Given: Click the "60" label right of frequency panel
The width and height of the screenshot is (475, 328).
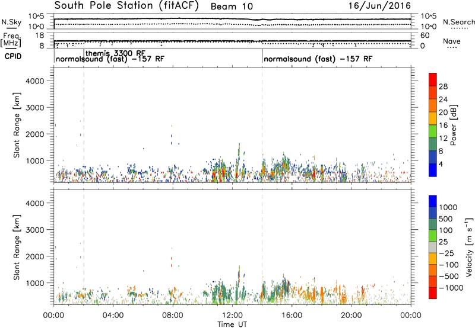Looking at the screenshot, I should click(x=425, y=36).
